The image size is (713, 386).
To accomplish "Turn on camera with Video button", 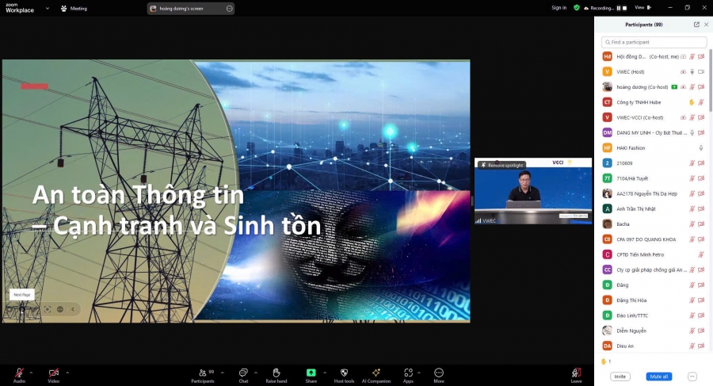I will point(54,373).
